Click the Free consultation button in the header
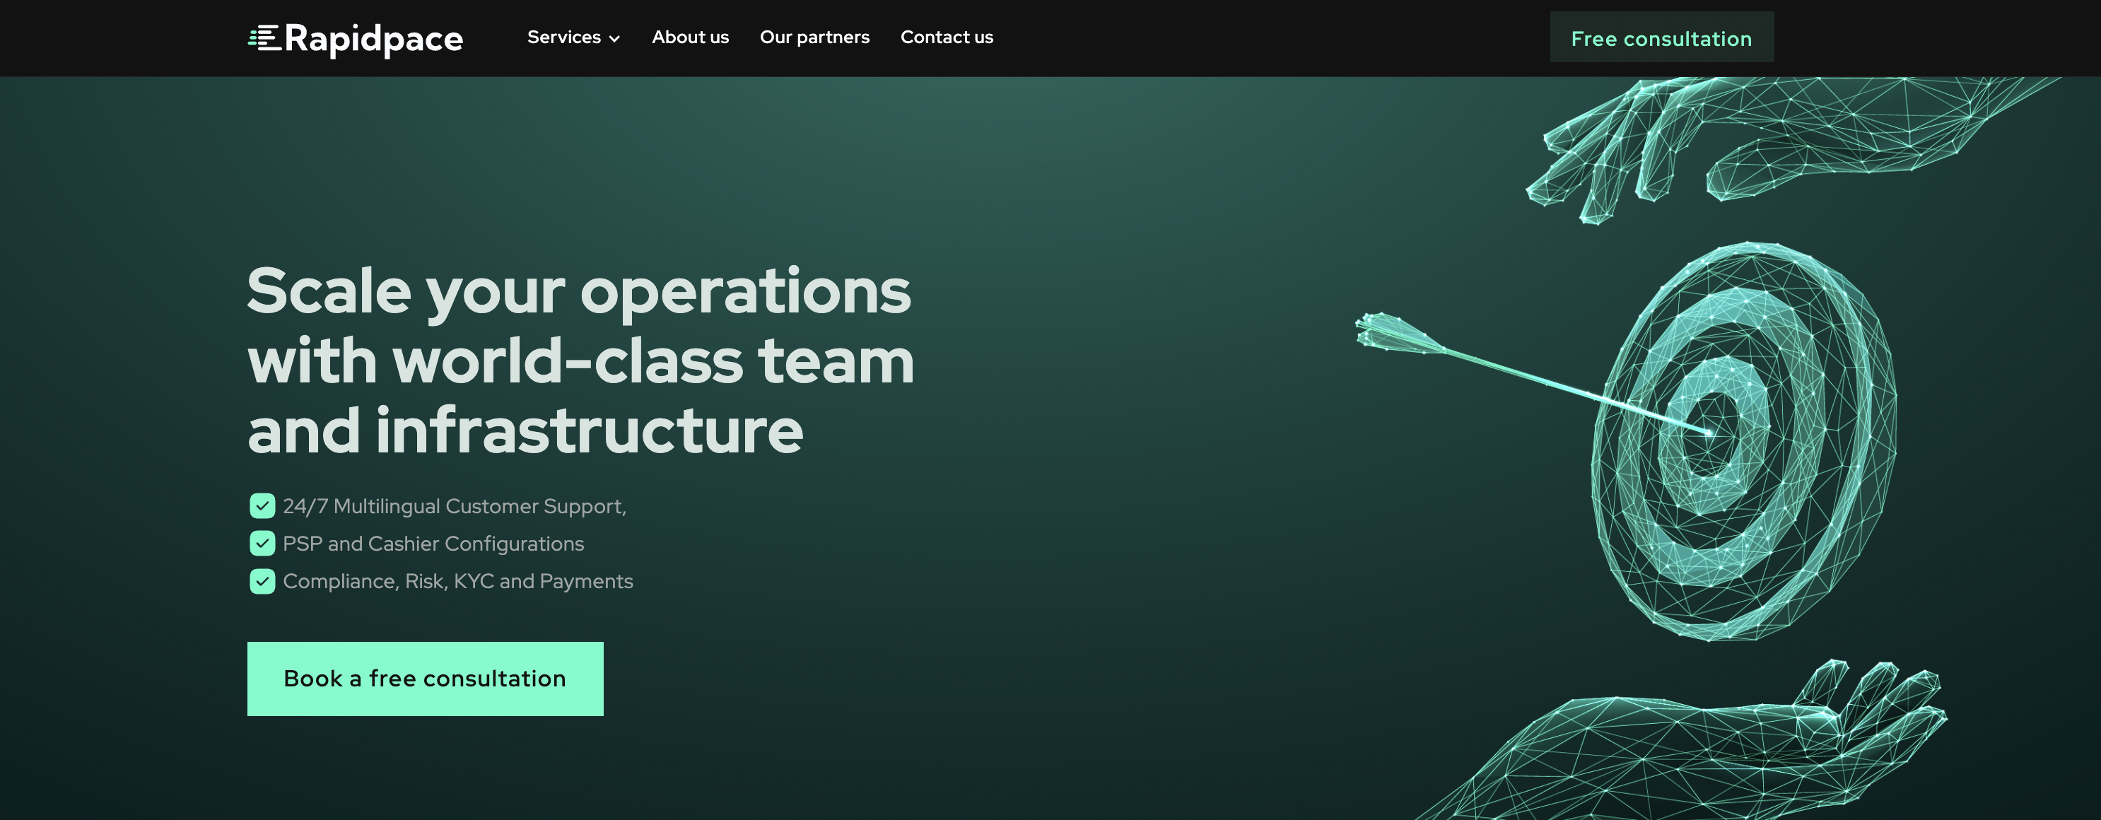2101x820 pixels. pyautogui.click(x=1661, y=37)
